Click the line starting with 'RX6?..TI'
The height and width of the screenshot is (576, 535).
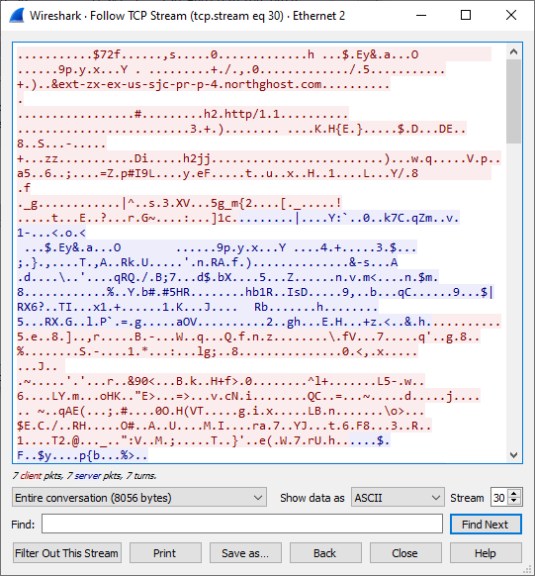(x=197, y=307)
